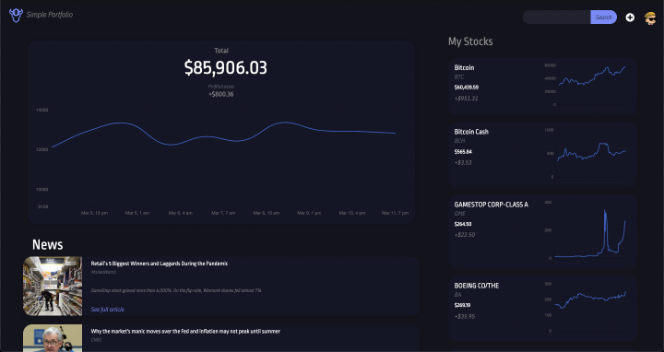Screen dimensions: 664x352
Task: Click the Fed chairman news thumbnail
Action: [x=53, y=338]
